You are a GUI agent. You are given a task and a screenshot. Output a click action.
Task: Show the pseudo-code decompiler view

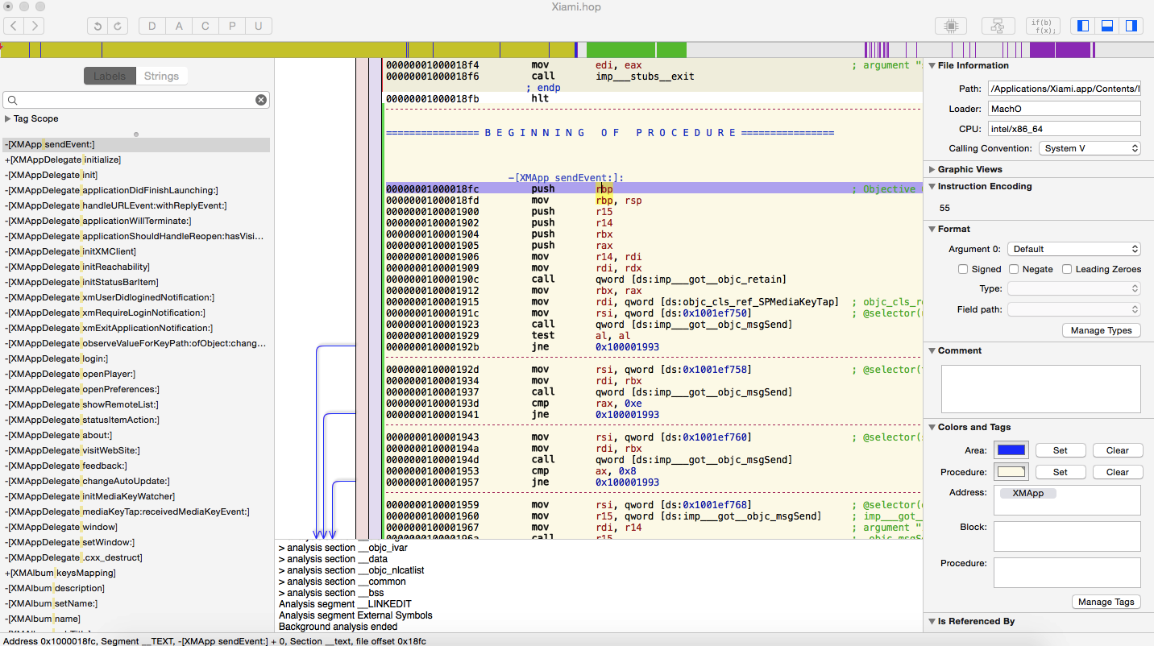(x=1043, y=26)
